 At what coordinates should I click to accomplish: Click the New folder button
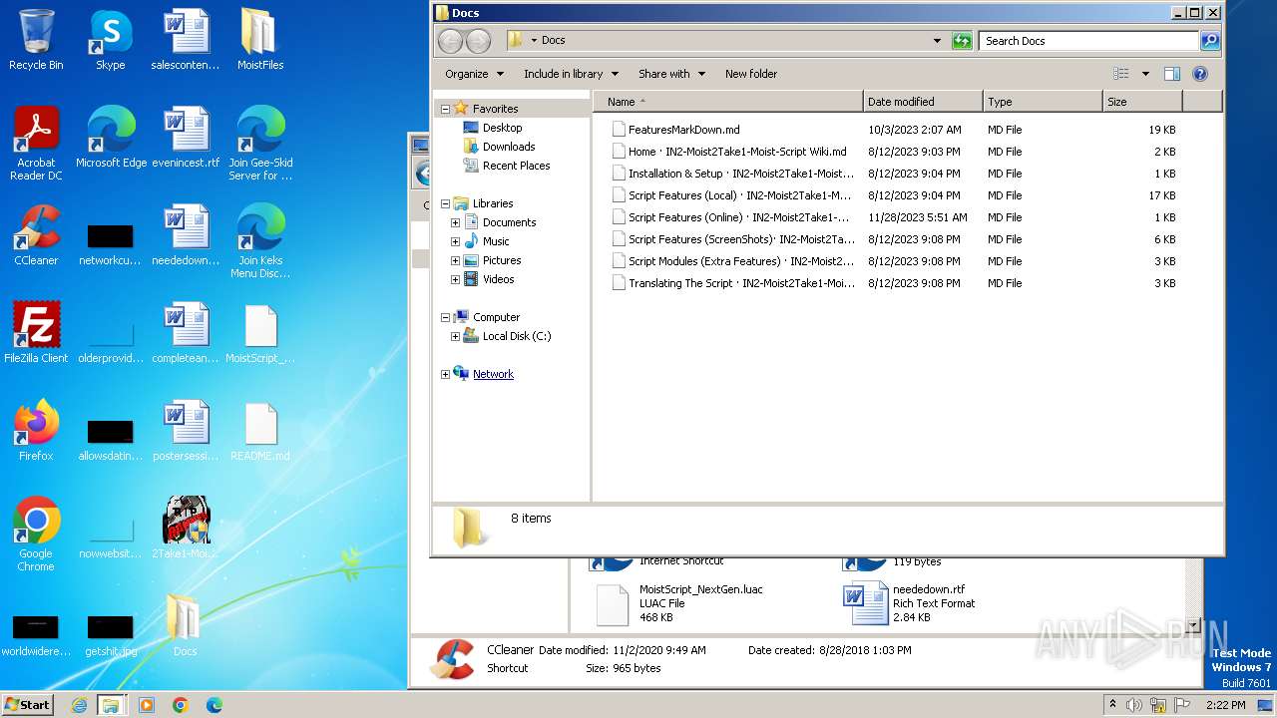point(751,74)
